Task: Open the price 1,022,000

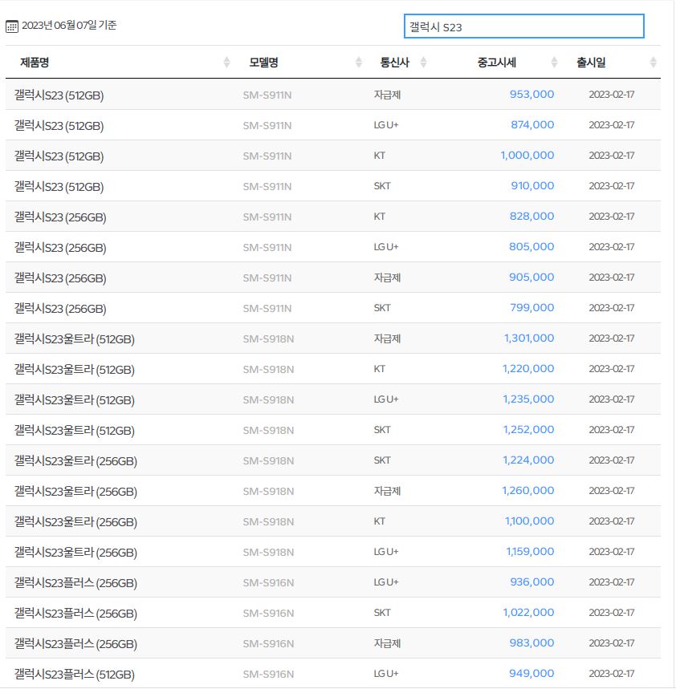Action: [x=528, y=613]
